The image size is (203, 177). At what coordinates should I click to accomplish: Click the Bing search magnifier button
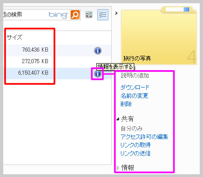click(75, 15)
